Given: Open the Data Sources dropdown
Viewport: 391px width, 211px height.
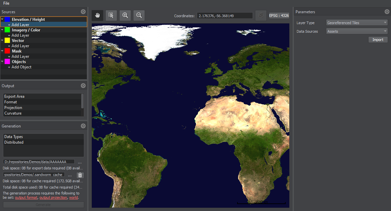Looking at the screenshot, I should 357,31.
